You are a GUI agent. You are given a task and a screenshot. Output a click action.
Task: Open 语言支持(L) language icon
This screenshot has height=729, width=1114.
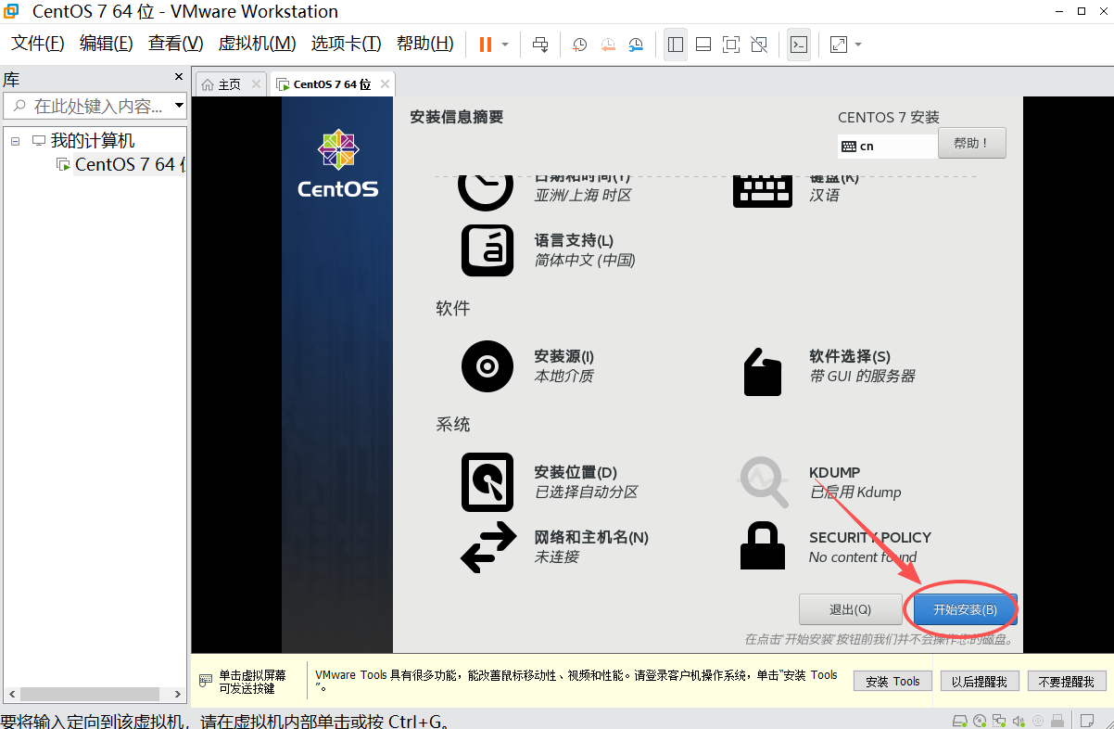[x=487, y=250]
